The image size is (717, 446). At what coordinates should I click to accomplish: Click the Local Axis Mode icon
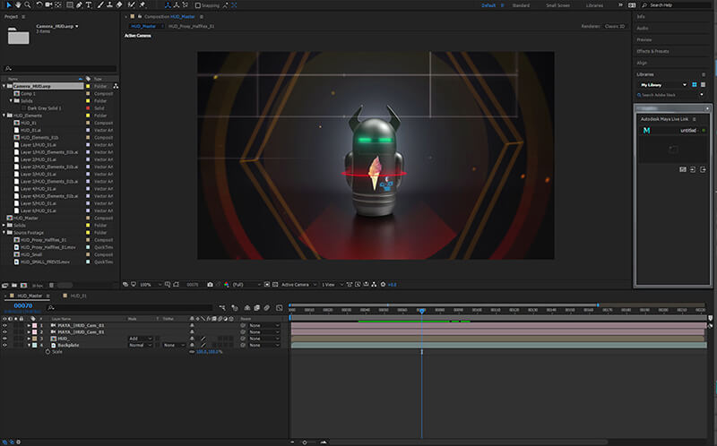[168, 5]
